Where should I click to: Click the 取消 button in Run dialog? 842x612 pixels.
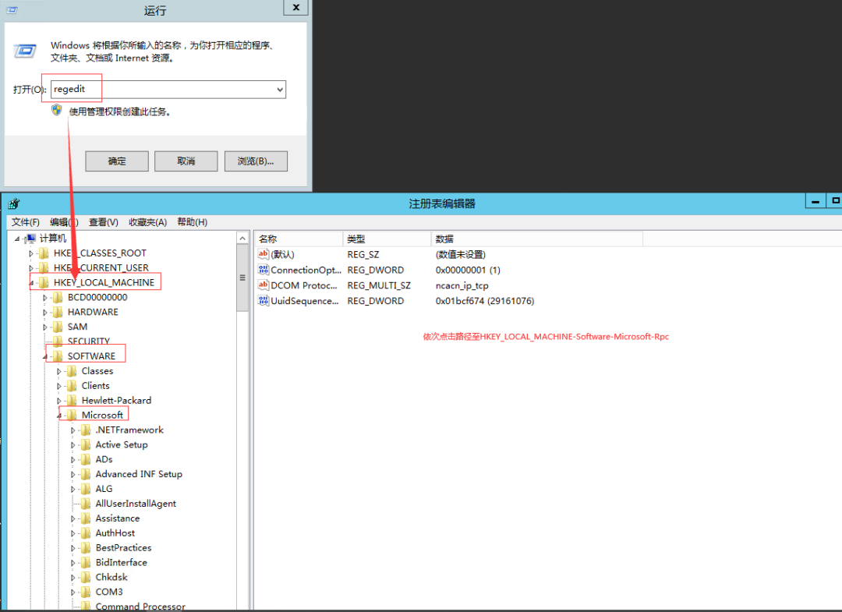pos(186,161)
